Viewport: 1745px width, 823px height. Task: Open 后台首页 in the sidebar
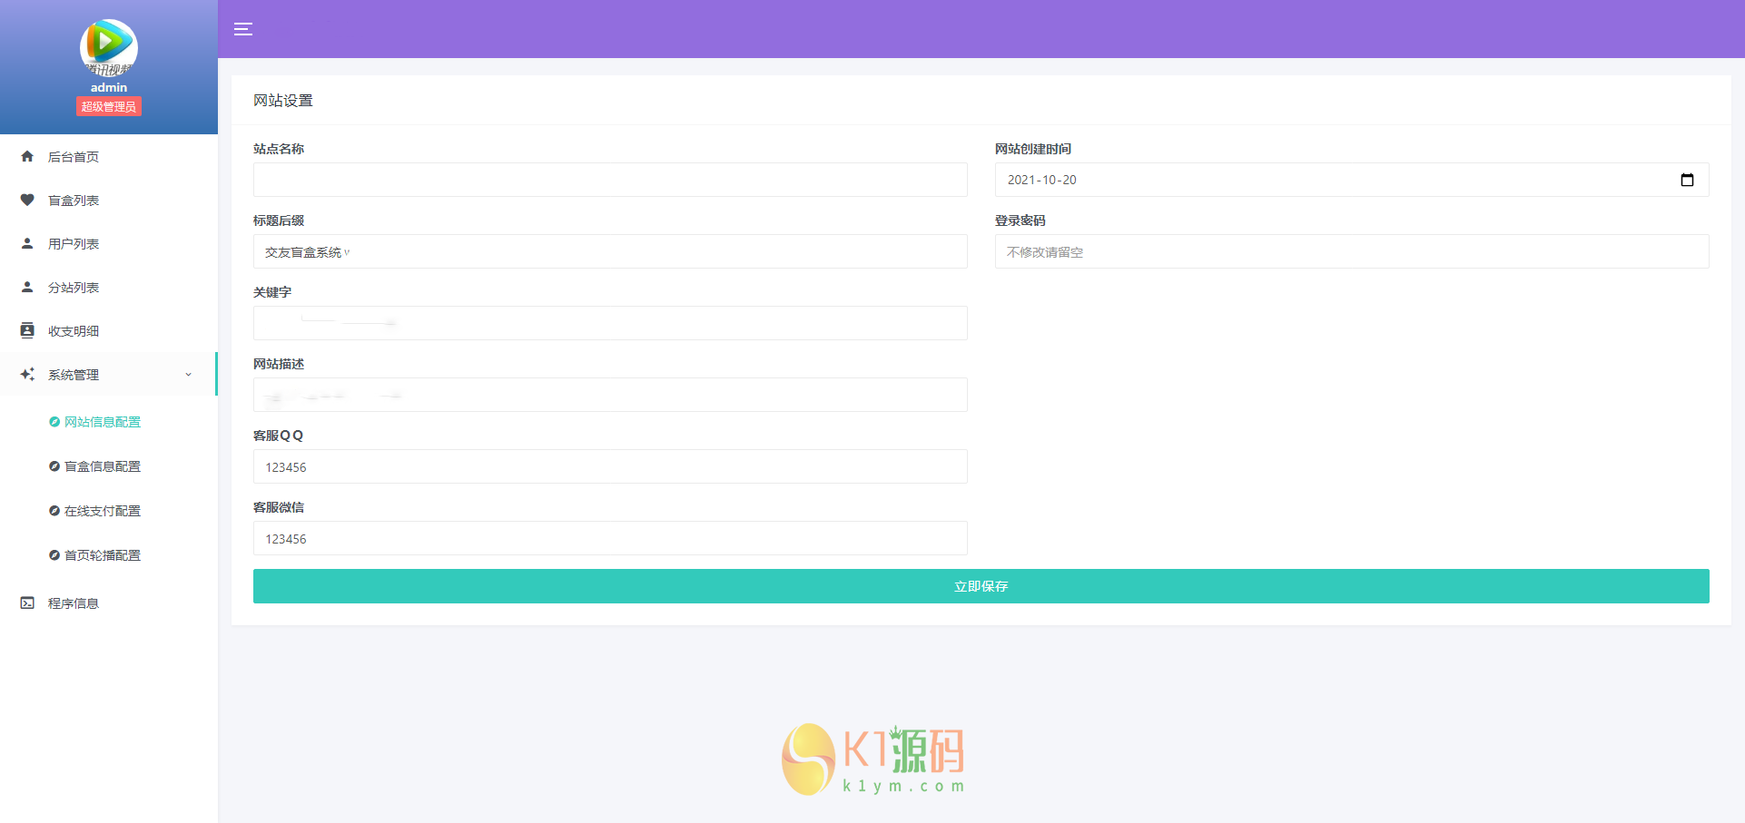[109, 156]
